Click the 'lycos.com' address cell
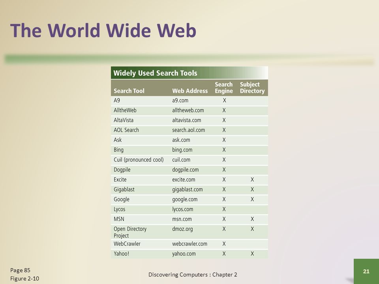The image size is (379, 284). [182, 209]
